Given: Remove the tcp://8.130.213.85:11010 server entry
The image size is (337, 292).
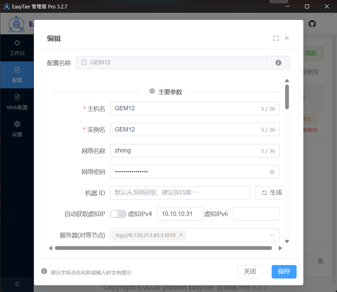Looking at the screenshot, I should 181,235.
